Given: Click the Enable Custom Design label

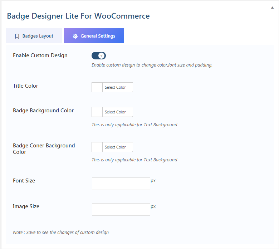Looking at the screenshot, I should [x=40, y=55].
